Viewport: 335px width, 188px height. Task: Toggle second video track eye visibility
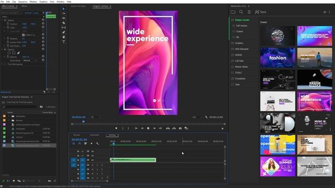coord(93,156)
